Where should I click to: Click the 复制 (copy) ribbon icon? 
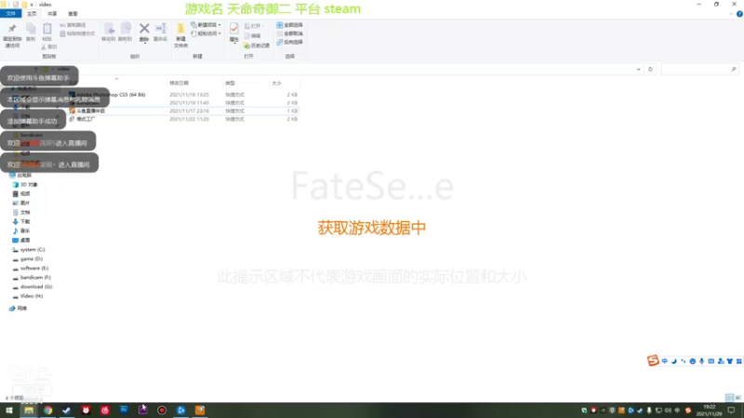point(31,30)
